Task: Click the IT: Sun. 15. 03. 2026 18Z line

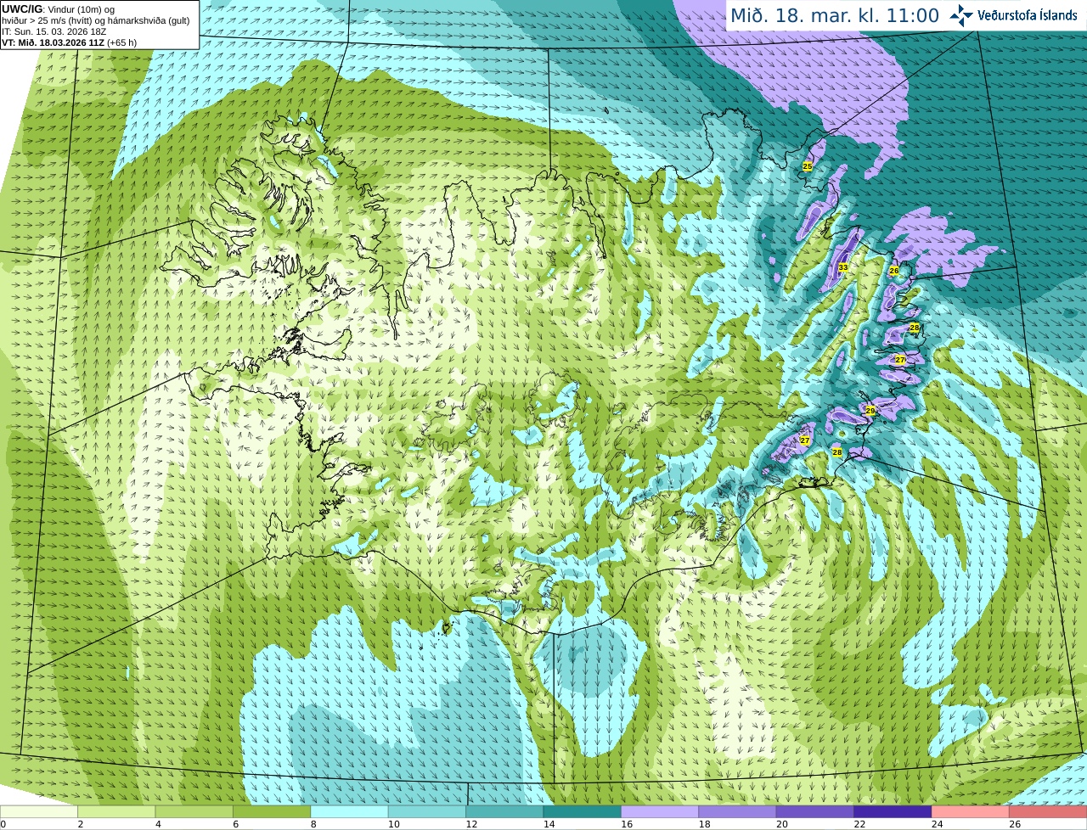Action: pyautogui.click(x=54, y=31)
